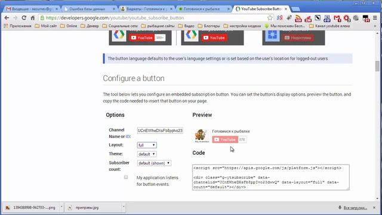This screenshot has height=215, width=382.
Task: Close the Gmail 'Входящие' tab
Action: click(57, 9)
